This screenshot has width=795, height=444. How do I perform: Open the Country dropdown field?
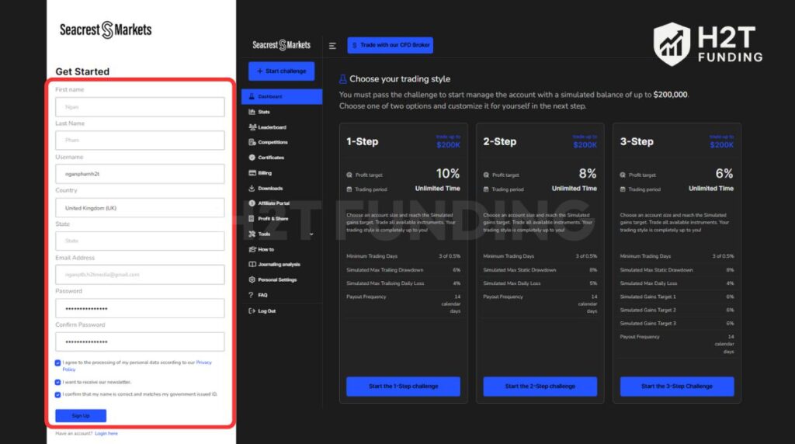pyautogui.click(x=140, y=208)
